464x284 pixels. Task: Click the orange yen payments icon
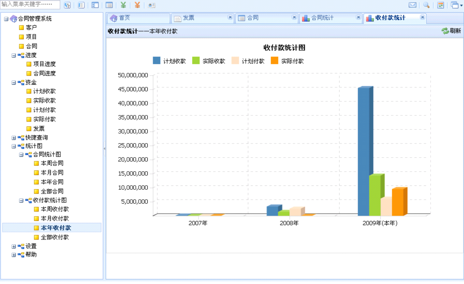point(137,5)
